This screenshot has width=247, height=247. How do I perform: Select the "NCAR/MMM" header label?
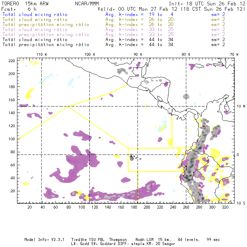87,4
